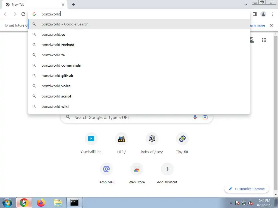Open the Index of /isos/ shortcut

pos(152,143)
